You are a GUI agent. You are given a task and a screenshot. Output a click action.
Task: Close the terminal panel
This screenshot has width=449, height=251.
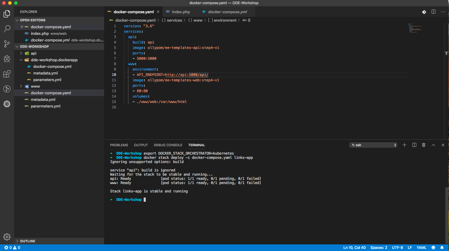pyautogui.click(x=443, y=145)
